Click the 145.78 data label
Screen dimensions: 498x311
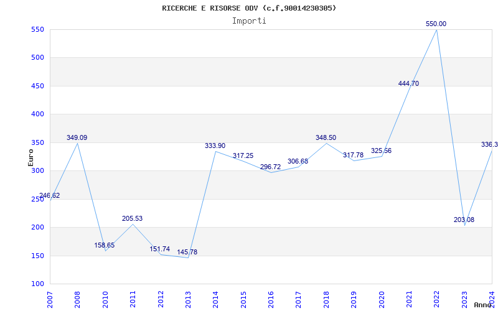pos(187,253)
